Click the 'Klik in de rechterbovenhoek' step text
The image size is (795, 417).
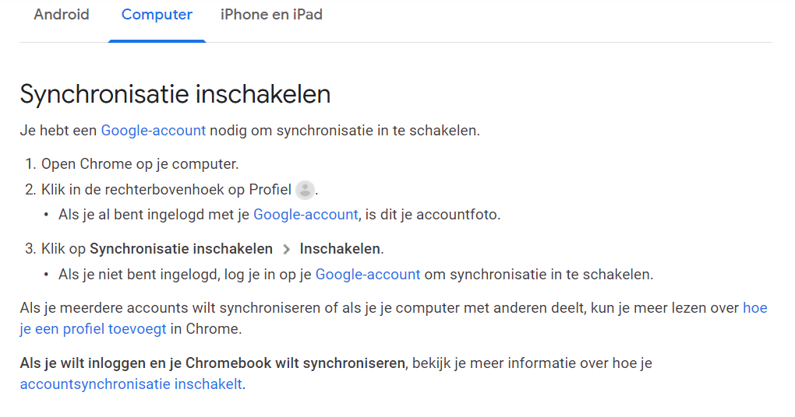pyautogui.click(x=166, y=190)
